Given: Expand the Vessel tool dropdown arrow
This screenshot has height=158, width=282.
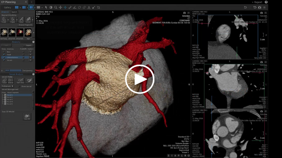Looking at the screenshot, I should [x=32, y=20].
